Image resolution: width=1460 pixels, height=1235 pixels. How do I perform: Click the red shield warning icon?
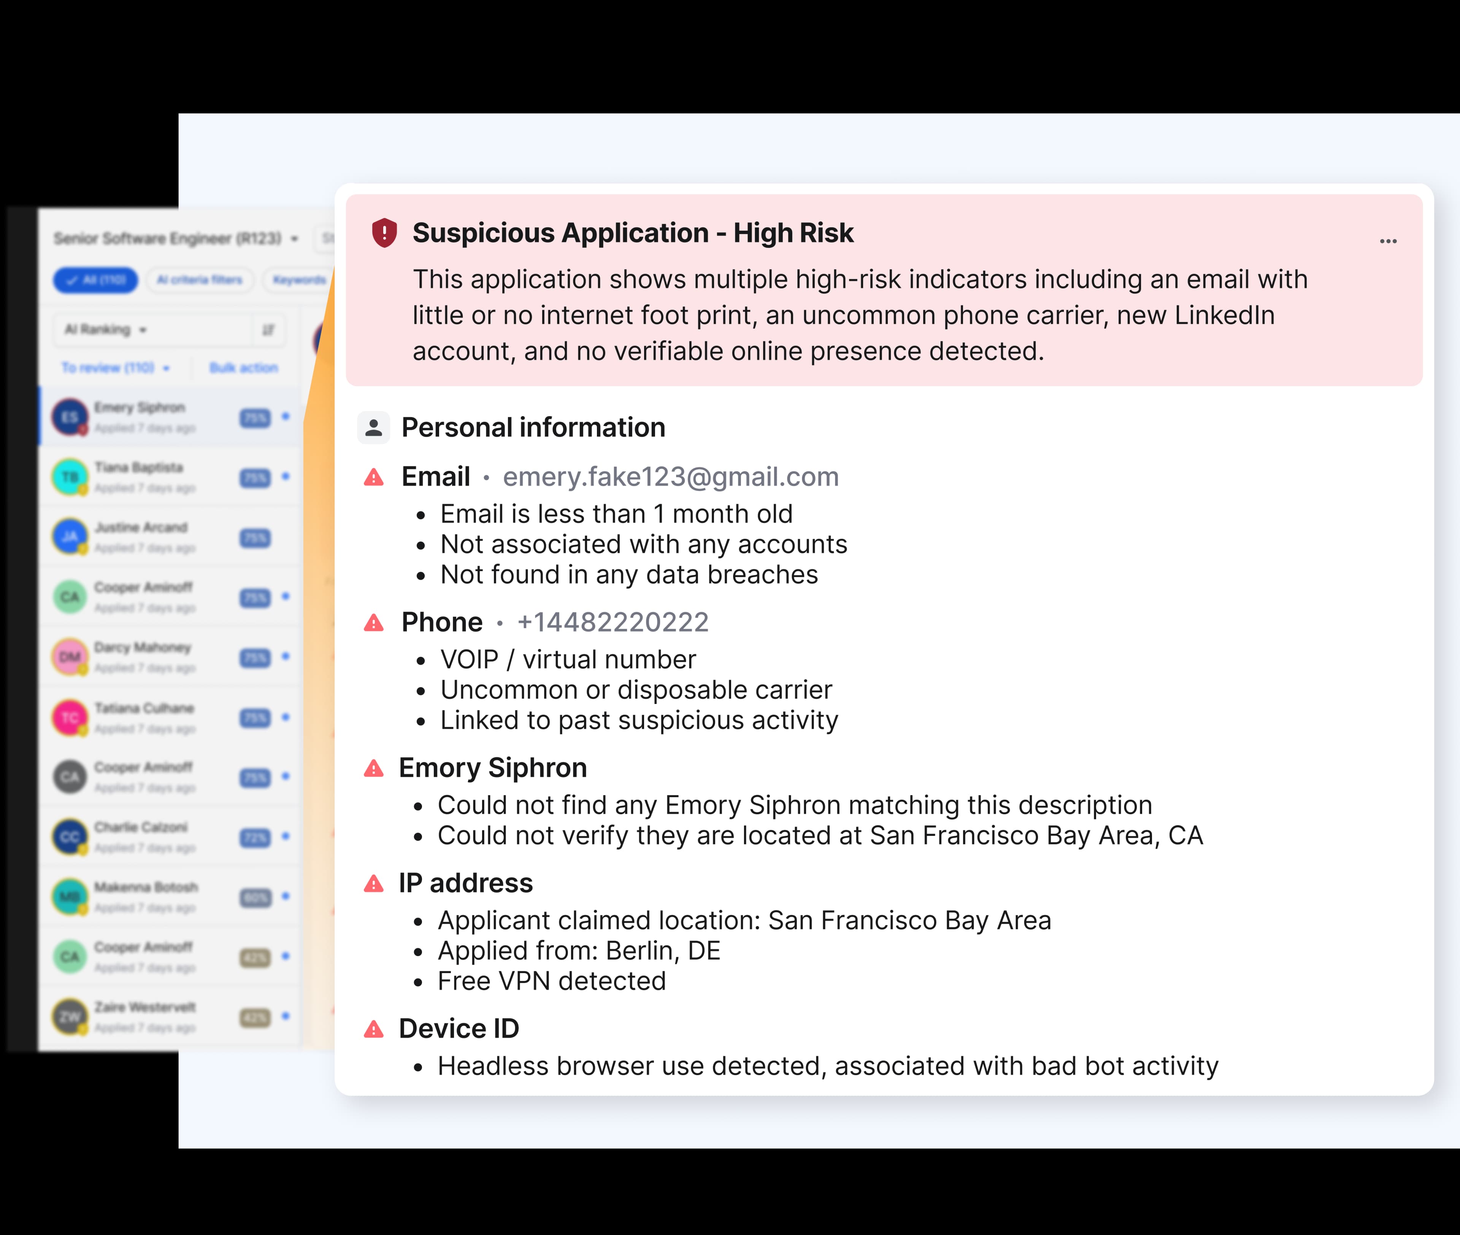[384, 234]
